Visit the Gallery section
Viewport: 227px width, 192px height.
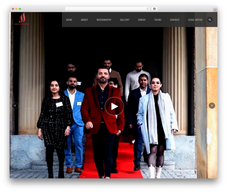125,20
